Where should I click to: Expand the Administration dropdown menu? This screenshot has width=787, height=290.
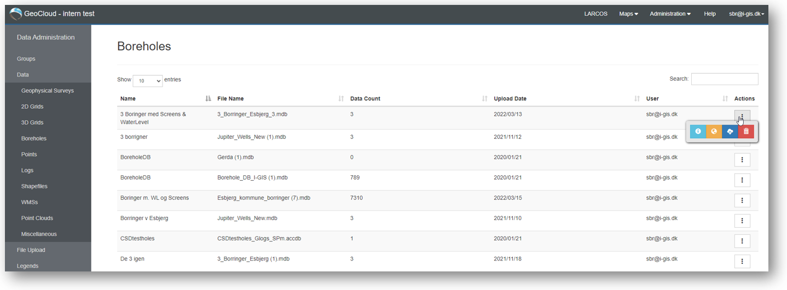[670, 14]
